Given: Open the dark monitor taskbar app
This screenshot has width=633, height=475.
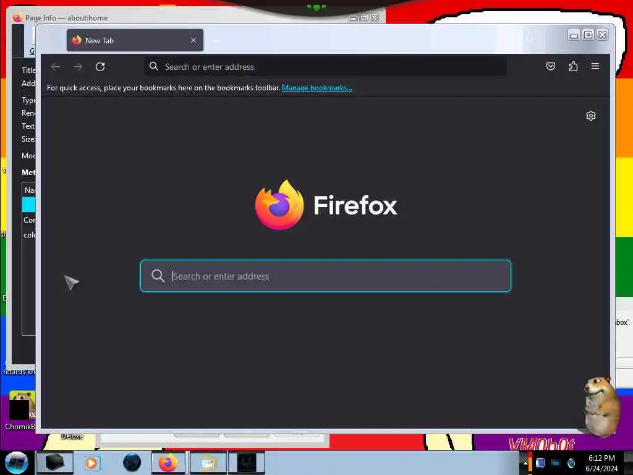Looking at the screenshot, I should 247,463.
